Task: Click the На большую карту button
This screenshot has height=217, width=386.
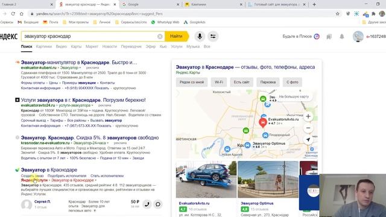Action: pyautogui.click(x=294, y=96)
